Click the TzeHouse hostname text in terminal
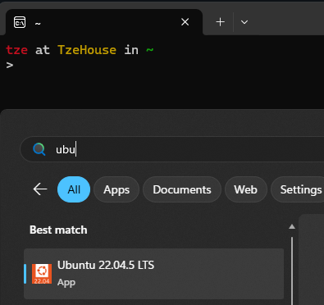This screenshot has width=324, height=305. click(x=87, y=50)
